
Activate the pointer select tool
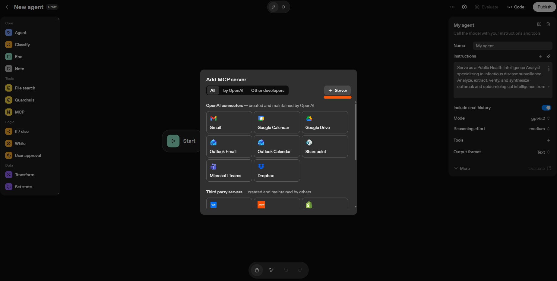pos(271,270)
